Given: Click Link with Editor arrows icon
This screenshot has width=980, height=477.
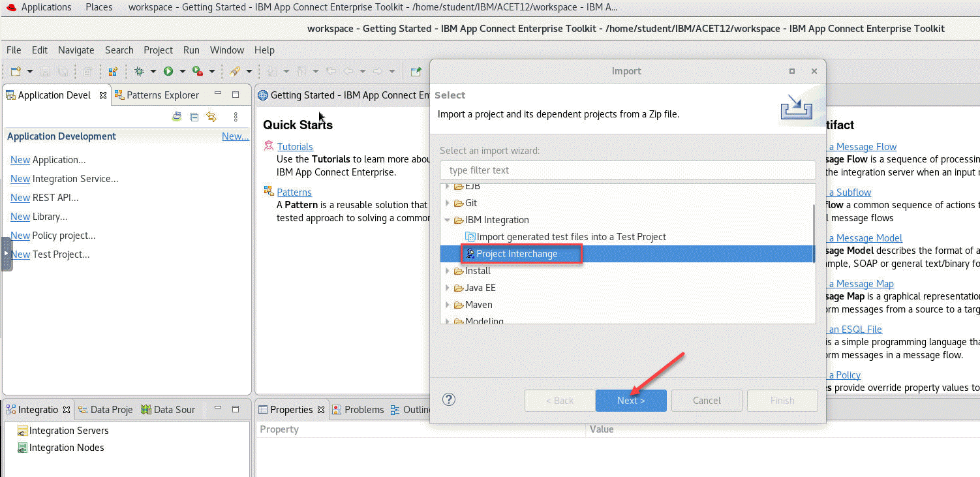Looking at the screenshot, I should [211, 117].
